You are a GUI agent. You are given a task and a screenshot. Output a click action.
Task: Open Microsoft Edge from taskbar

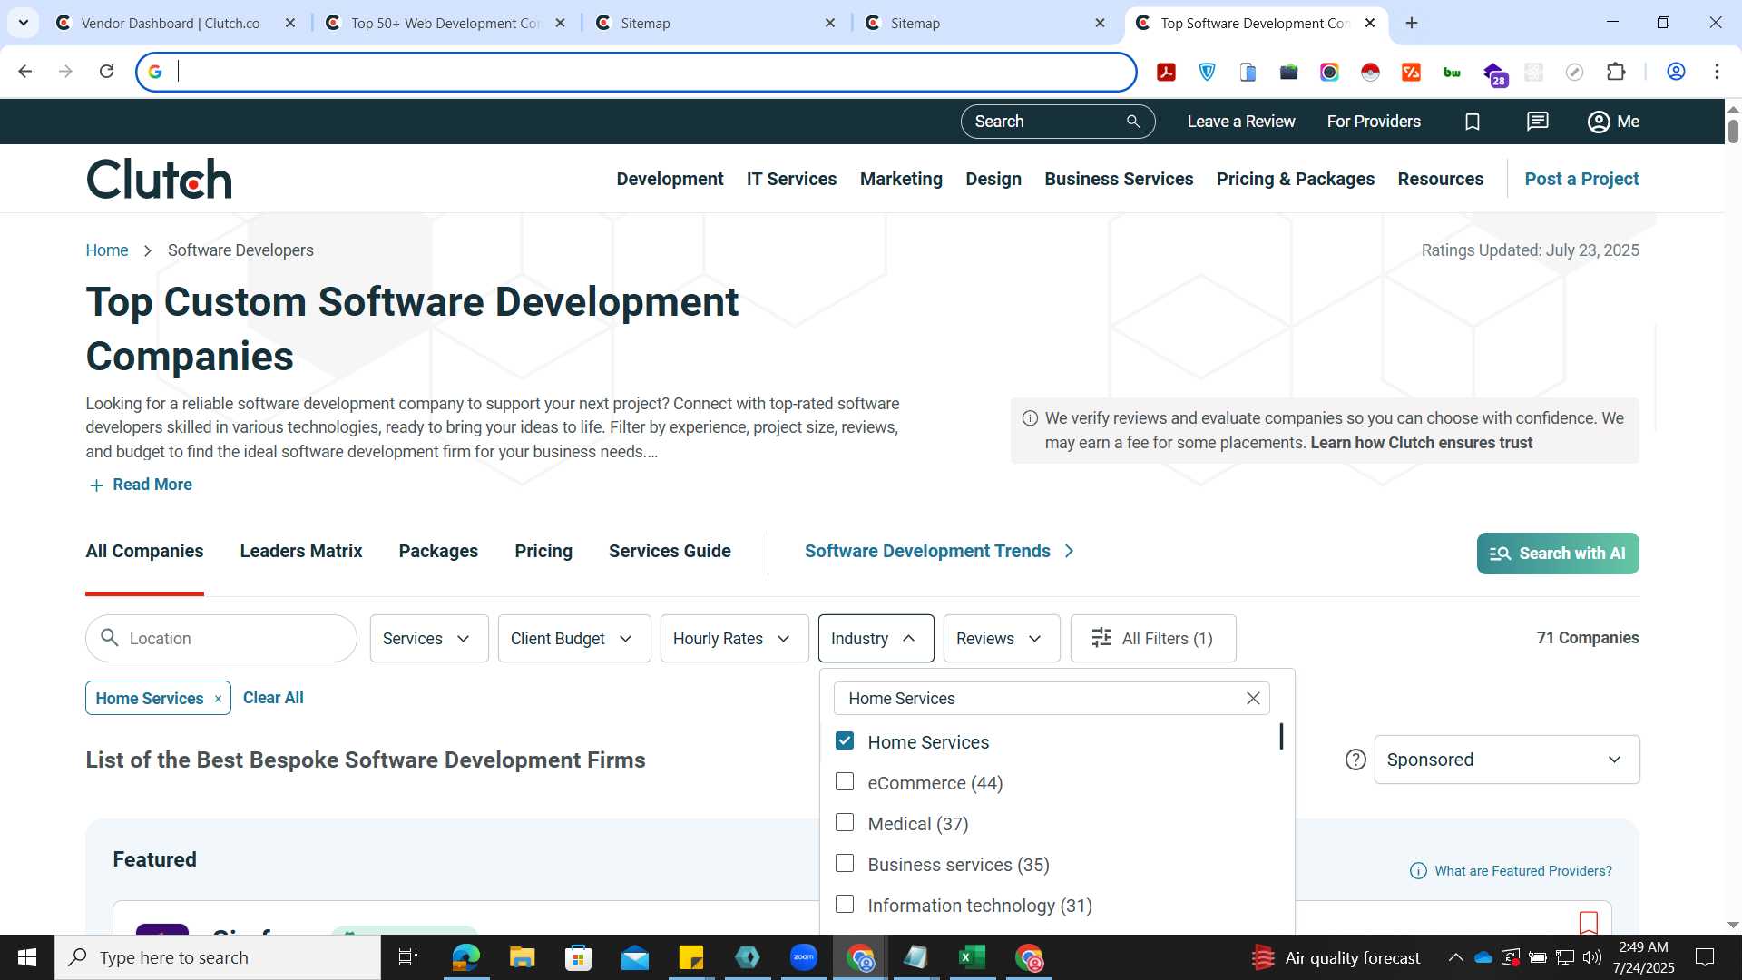pyautogui.click(x=465, y=957)
